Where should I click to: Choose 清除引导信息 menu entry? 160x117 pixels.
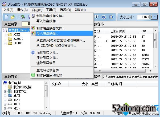[x=62, y=63]
